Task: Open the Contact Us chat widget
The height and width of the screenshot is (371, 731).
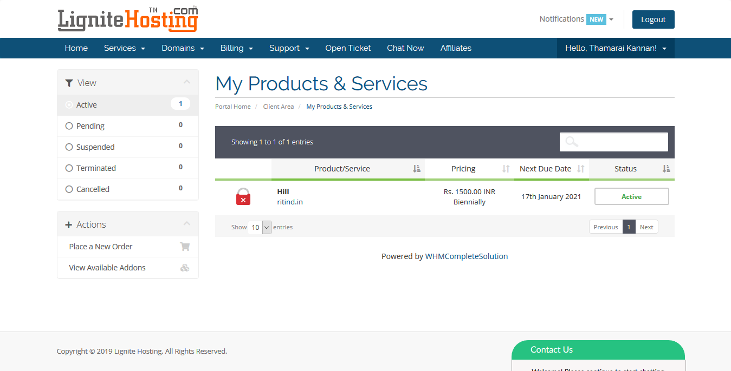Action: (598, 350)
